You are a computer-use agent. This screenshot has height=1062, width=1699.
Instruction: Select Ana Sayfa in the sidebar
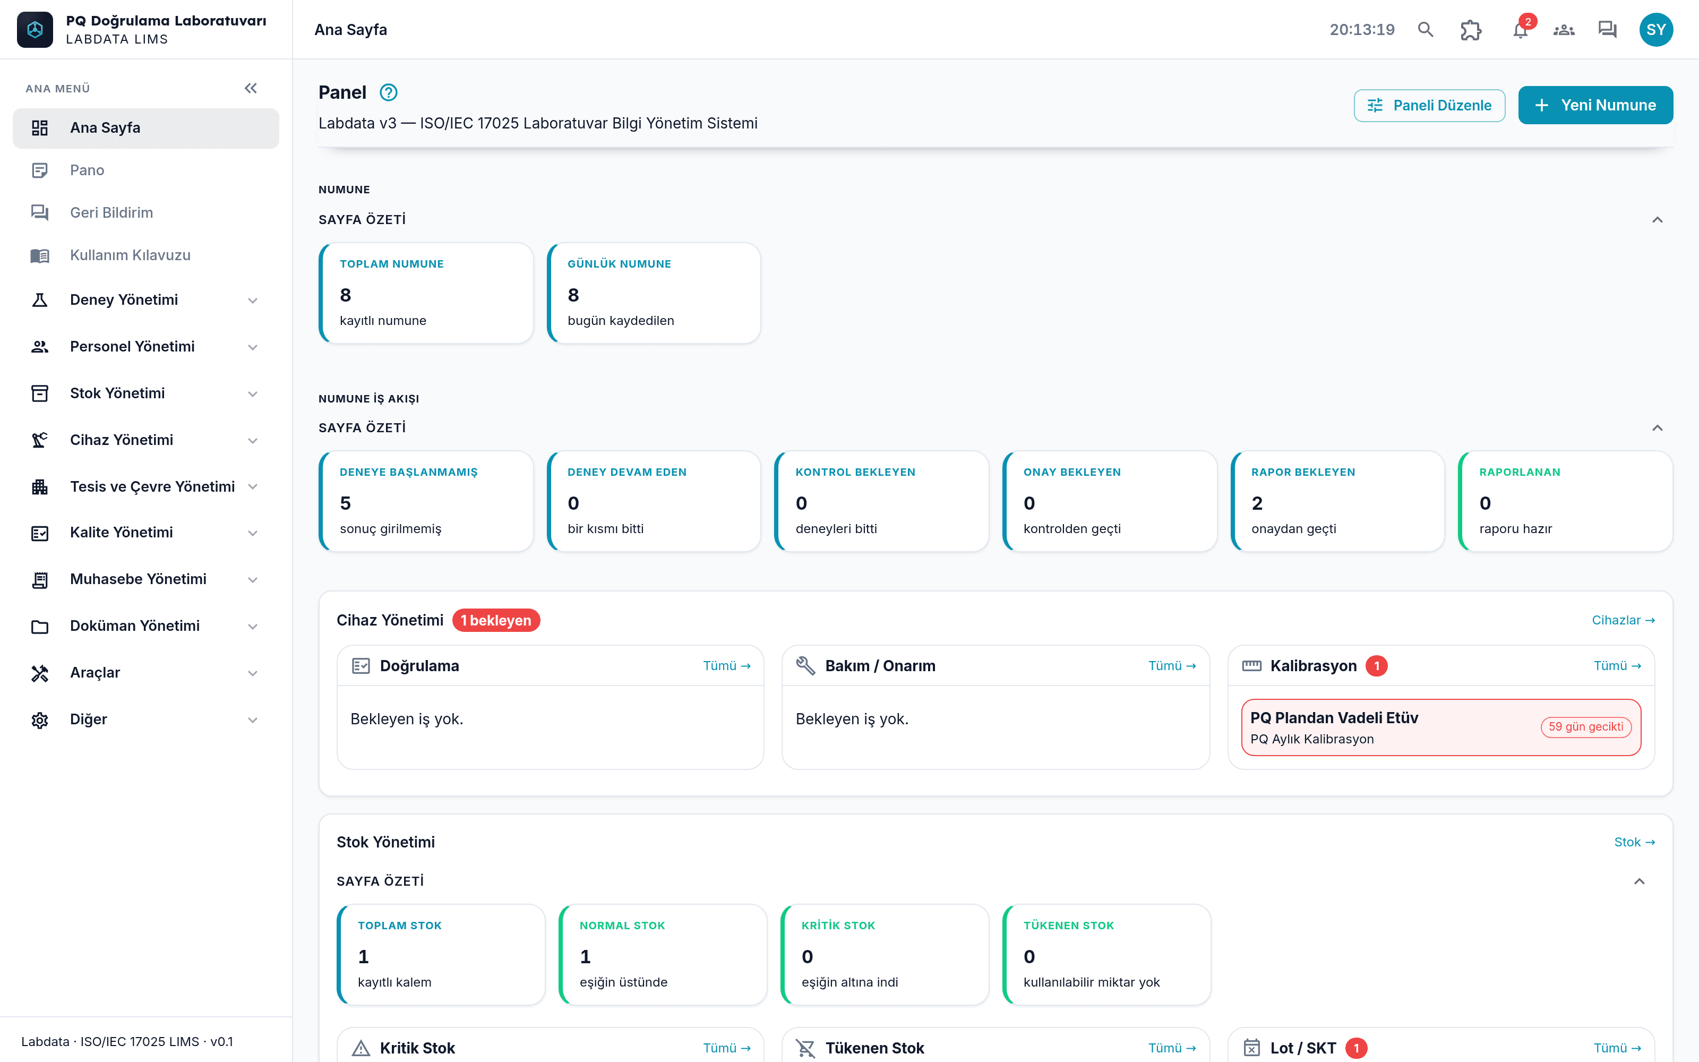146,128
